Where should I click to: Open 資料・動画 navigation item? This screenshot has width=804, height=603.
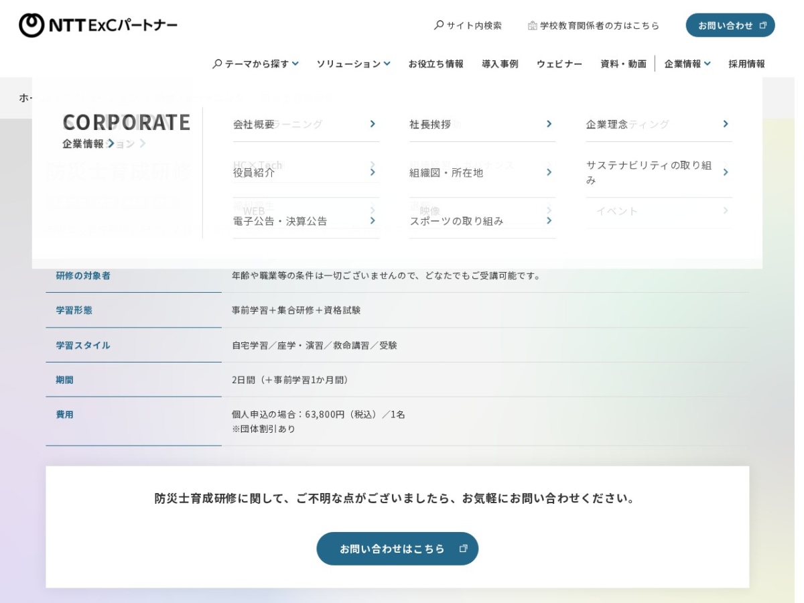[623, 64]
